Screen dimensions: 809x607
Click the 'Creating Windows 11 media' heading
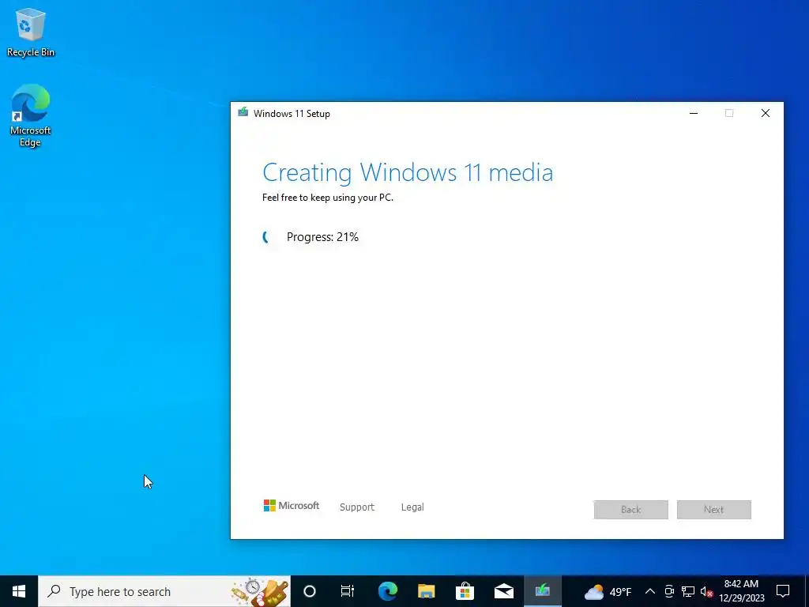point(408,172)
